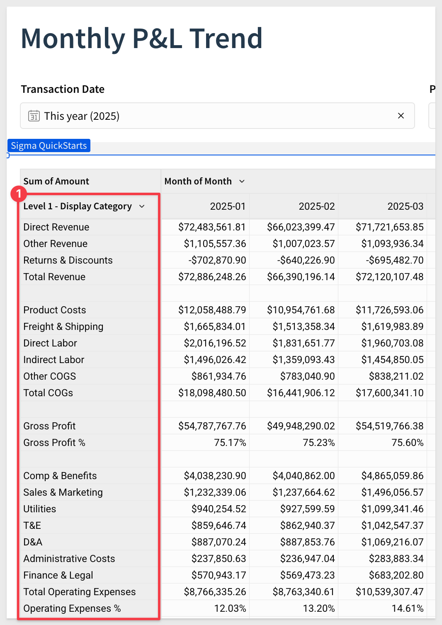This screenshot has height=625, width=442.
Task: Select Finance & Legal value $569,473.23
Action: [308, 575]
